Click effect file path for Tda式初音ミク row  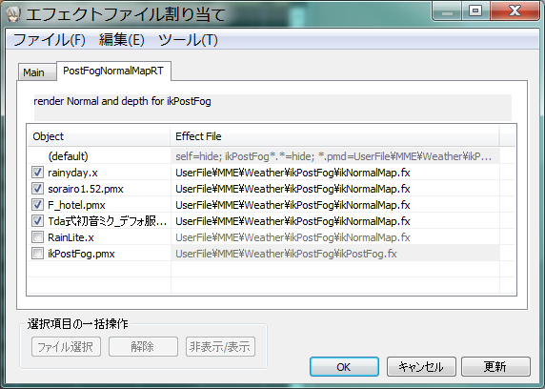pos(293,221)
